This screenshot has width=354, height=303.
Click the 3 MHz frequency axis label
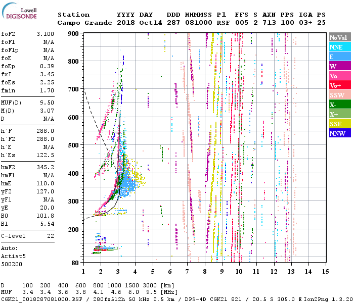point(118,272)
